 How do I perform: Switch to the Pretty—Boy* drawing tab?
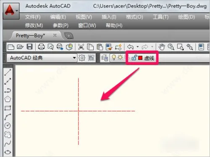click(x=30, y=36)
